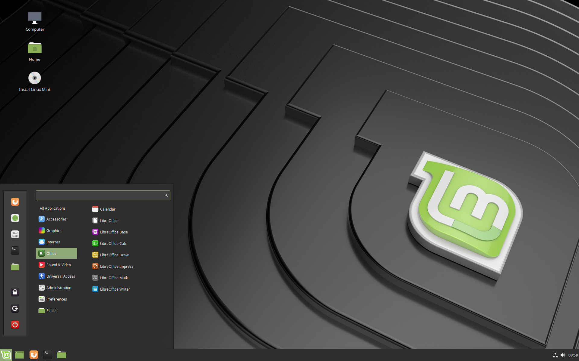Screen dimensions: 579x361
Task: Expand the Sound & Video category
Action: pyautogui.click(x=59, y=264)
